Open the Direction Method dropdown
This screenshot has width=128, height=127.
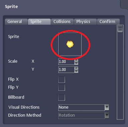[x=84, y=115]
